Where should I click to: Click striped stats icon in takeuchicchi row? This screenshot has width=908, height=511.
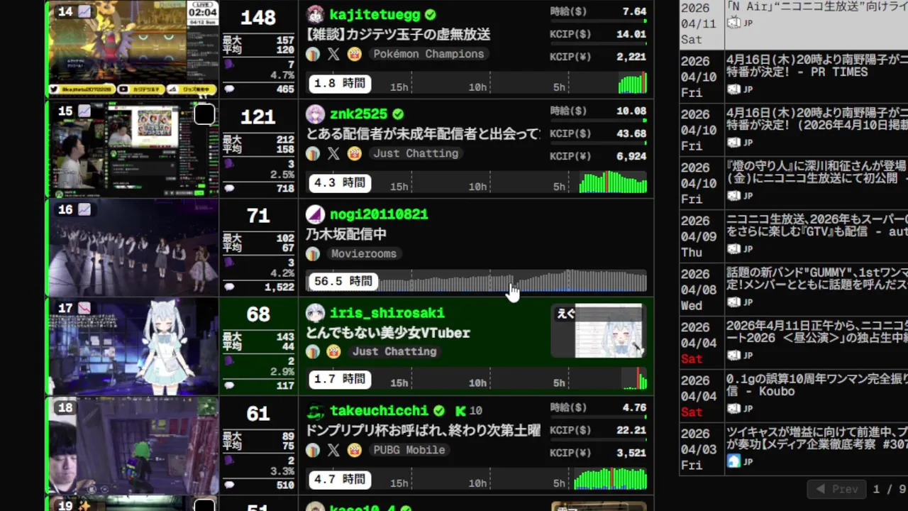click(x=313, y=450)
